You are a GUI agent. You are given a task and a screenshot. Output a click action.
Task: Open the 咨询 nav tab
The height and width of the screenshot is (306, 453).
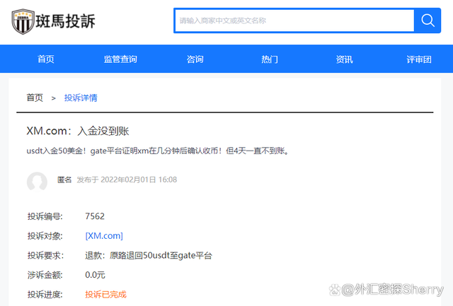click(x=195, y=59)
